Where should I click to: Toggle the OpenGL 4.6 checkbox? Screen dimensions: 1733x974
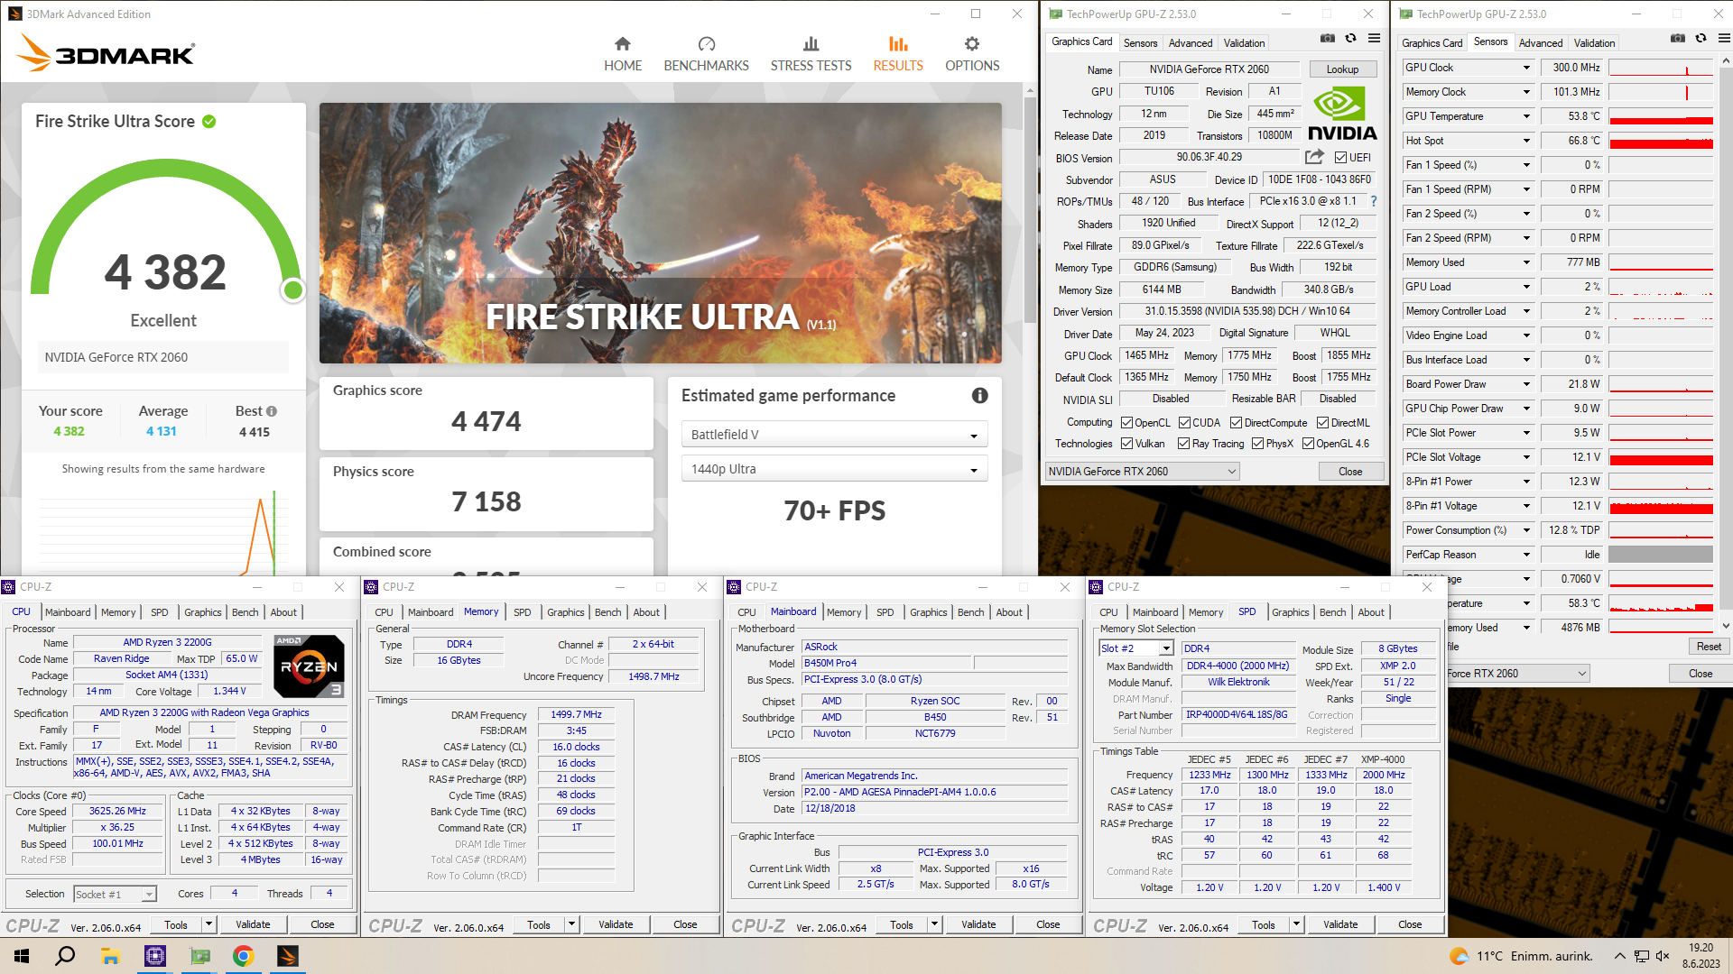(1308, 444)
